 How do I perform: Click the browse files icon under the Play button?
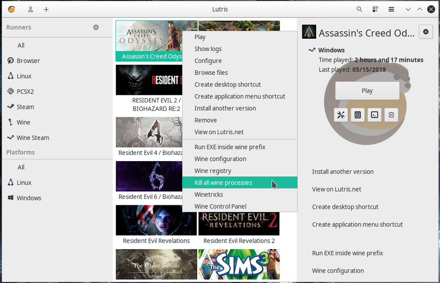pos(358,115)
